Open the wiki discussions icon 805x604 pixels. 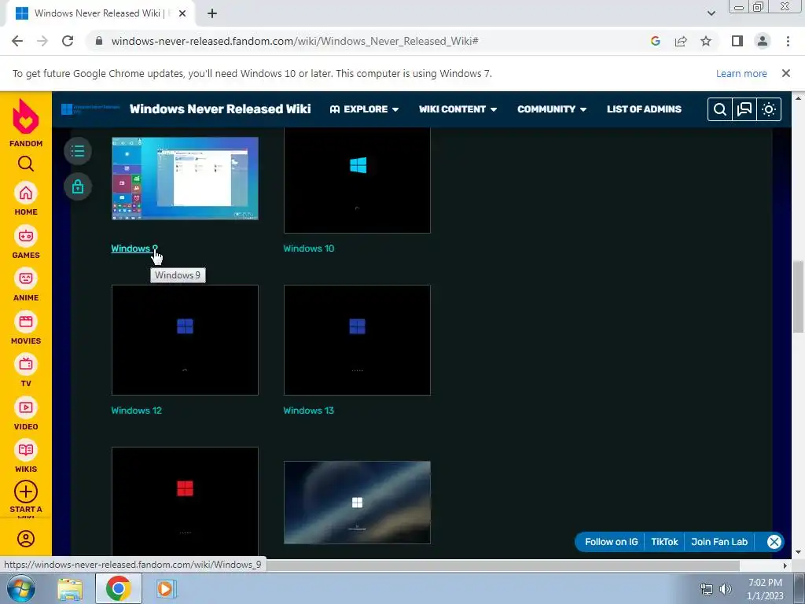click(744, 109)
